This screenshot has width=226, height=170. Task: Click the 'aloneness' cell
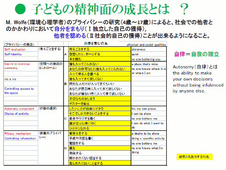149,49
